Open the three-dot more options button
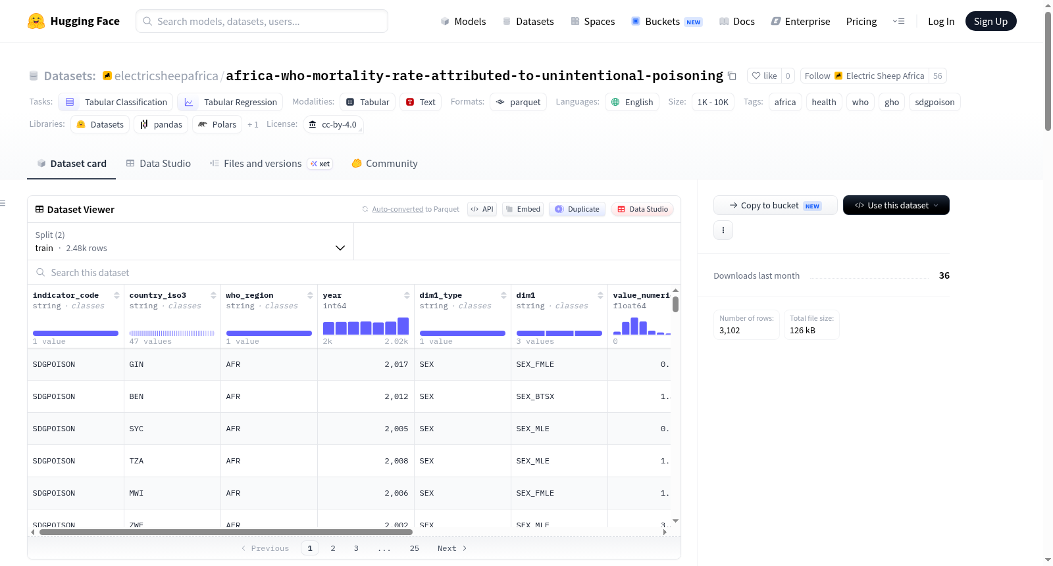Image resolution: width=1053 pixels, height=566 pixels. (723, 230)
